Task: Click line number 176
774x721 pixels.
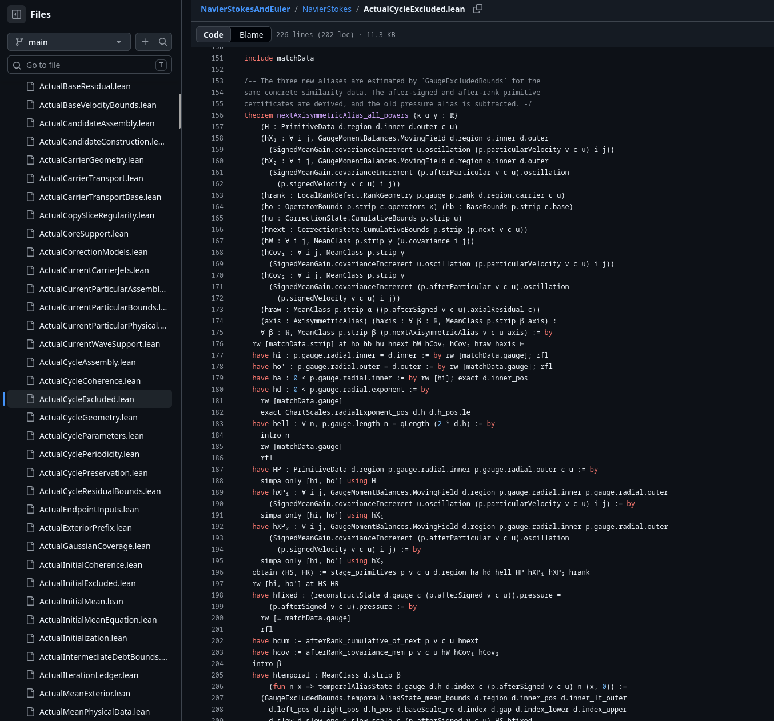Action: [x=217, y=344]
